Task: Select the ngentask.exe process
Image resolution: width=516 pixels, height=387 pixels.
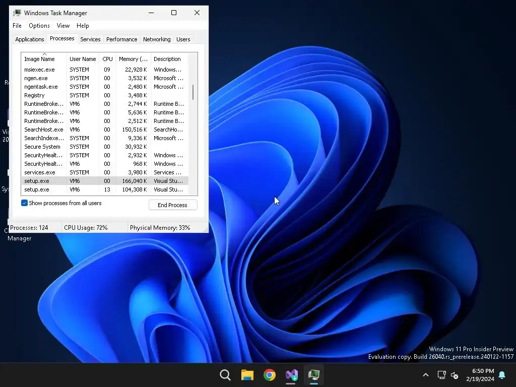Action: click(x=105, y=87)
